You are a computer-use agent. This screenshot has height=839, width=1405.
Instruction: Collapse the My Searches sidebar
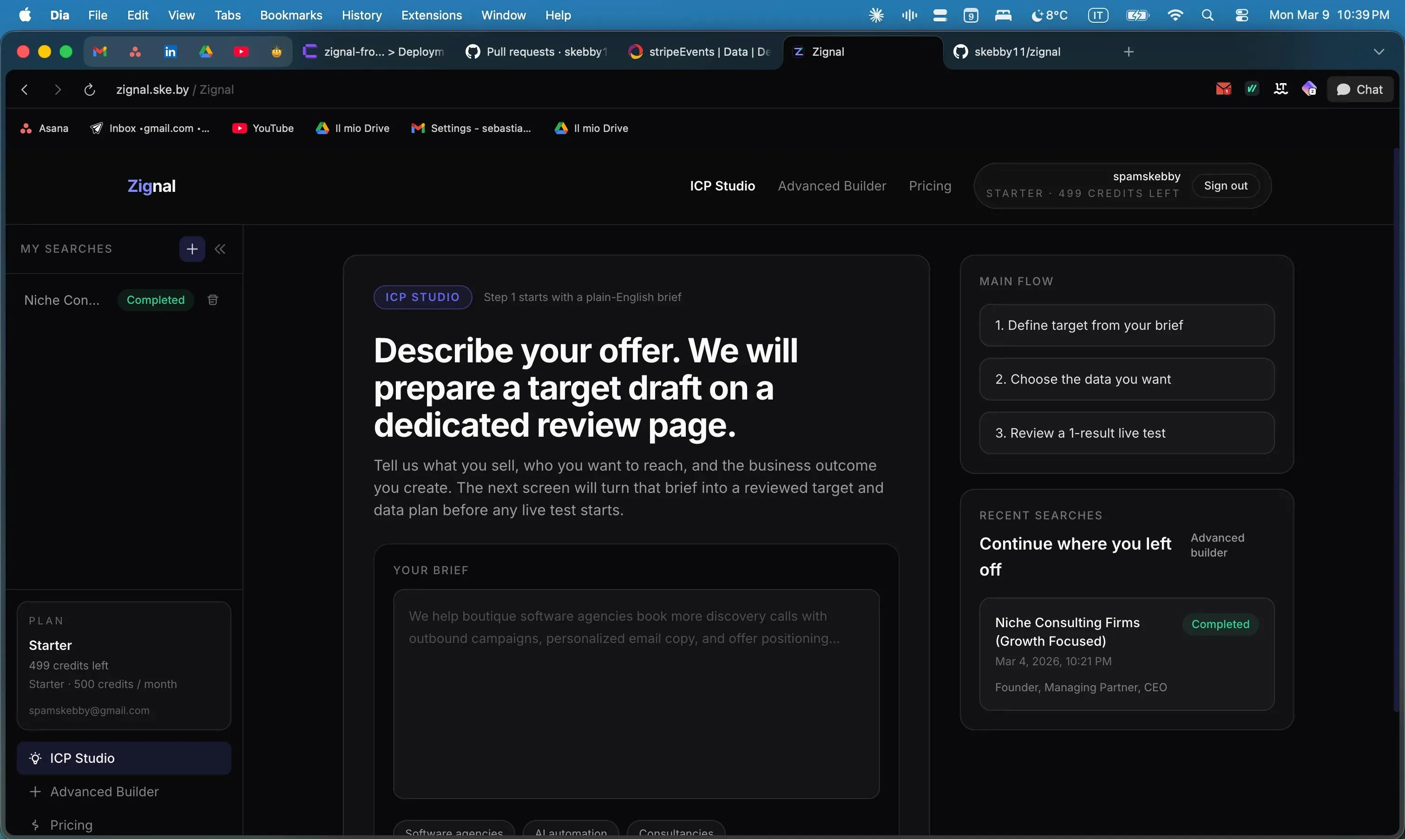pyautogui.click(x=220, y=249)
